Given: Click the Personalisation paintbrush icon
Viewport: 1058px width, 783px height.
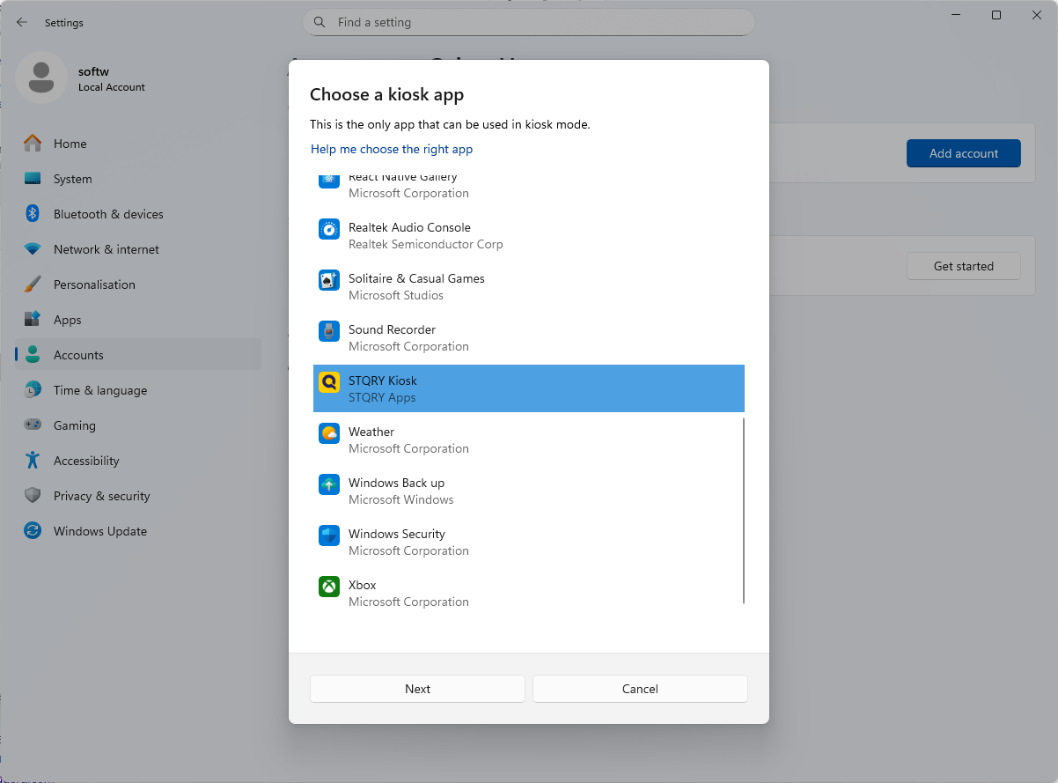Looking at the screenshot, I should click(33, 284).
